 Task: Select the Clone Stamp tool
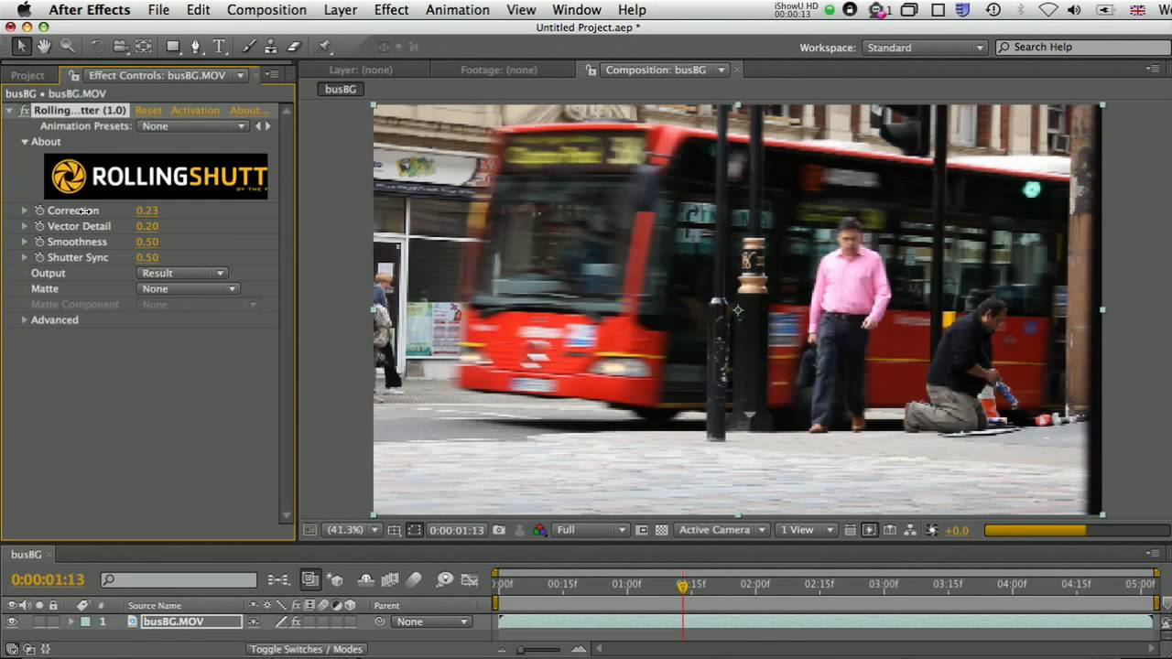(x=271, y=46)
